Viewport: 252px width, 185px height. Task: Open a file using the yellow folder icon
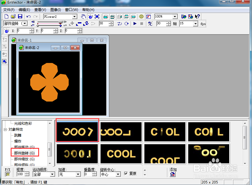point(13,16)
